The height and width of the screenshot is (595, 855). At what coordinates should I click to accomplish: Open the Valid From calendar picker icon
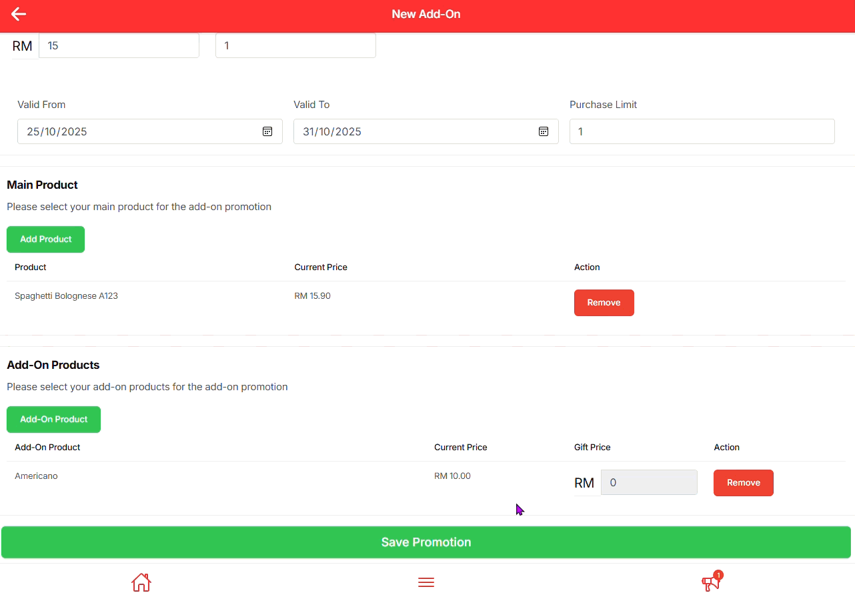[267, 131]
